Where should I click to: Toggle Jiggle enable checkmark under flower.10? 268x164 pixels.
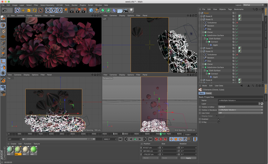pos(237,77)
